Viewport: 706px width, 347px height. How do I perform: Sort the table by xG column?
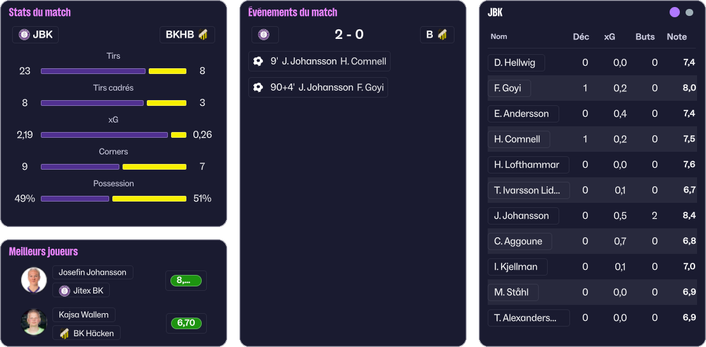pos(610,36)
